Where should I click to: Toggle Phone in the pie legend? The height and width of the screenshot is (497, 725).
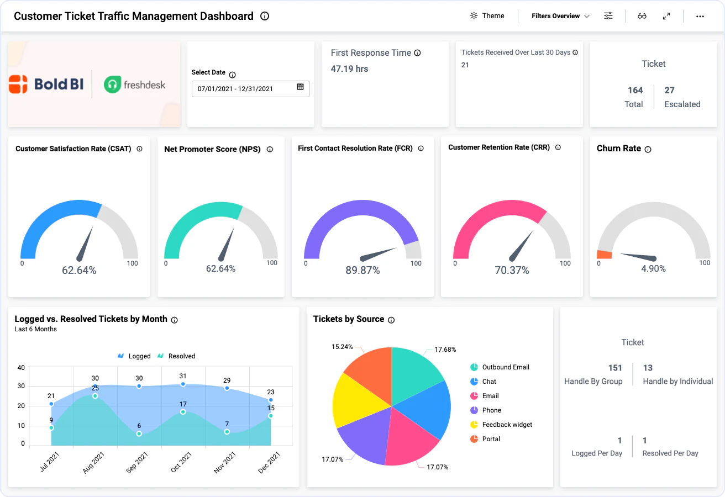485,410
